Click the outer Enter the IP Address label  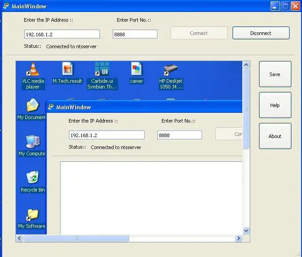49,20
